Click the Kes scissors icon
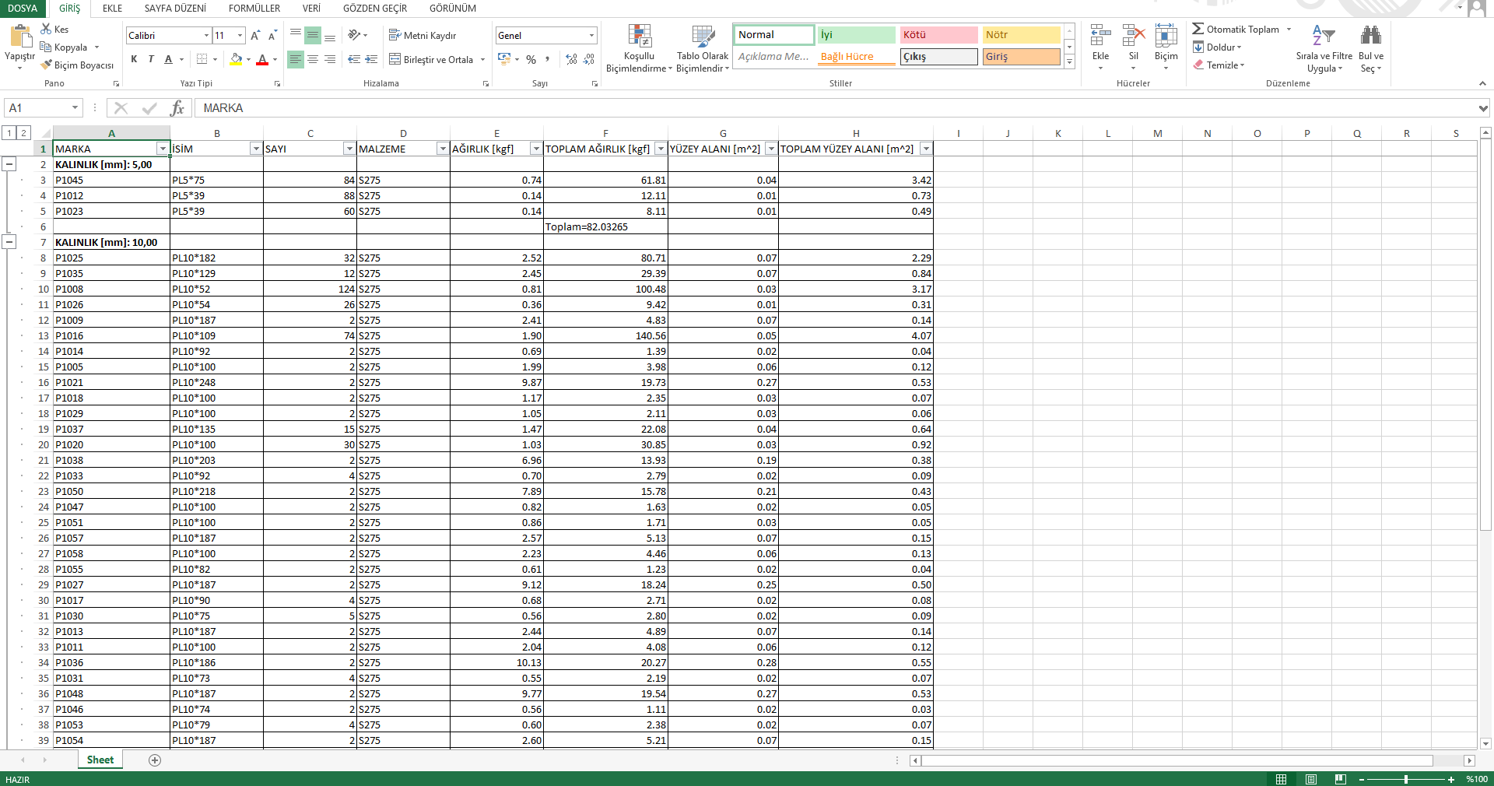 [46, 29]
